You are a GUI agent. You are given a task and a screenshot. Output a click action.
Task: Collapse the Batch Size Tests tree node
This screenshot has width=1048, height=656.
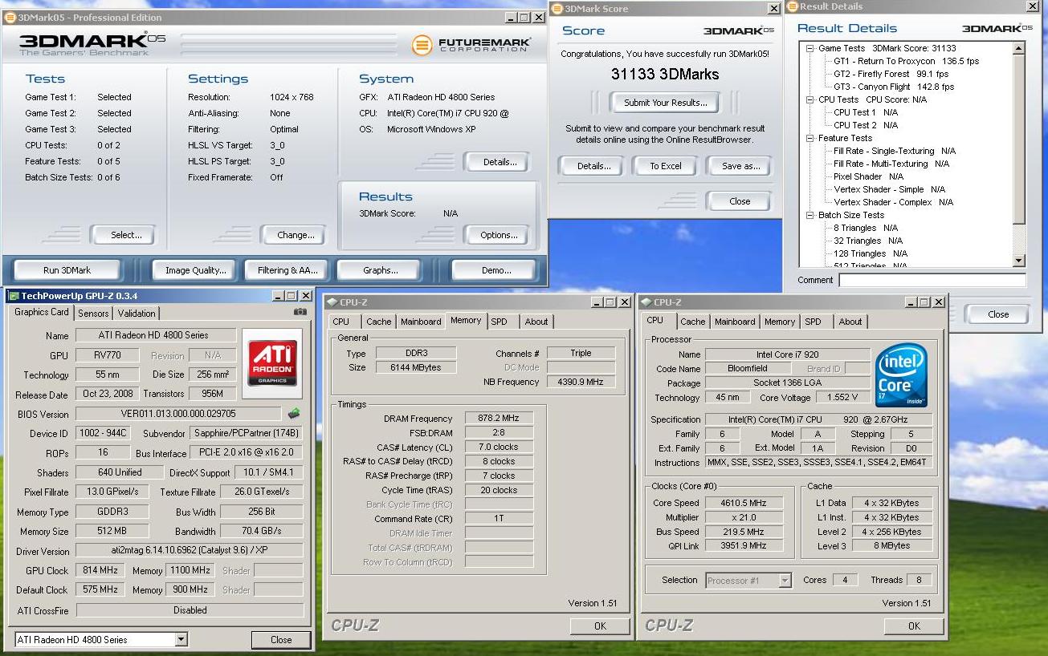810,215
